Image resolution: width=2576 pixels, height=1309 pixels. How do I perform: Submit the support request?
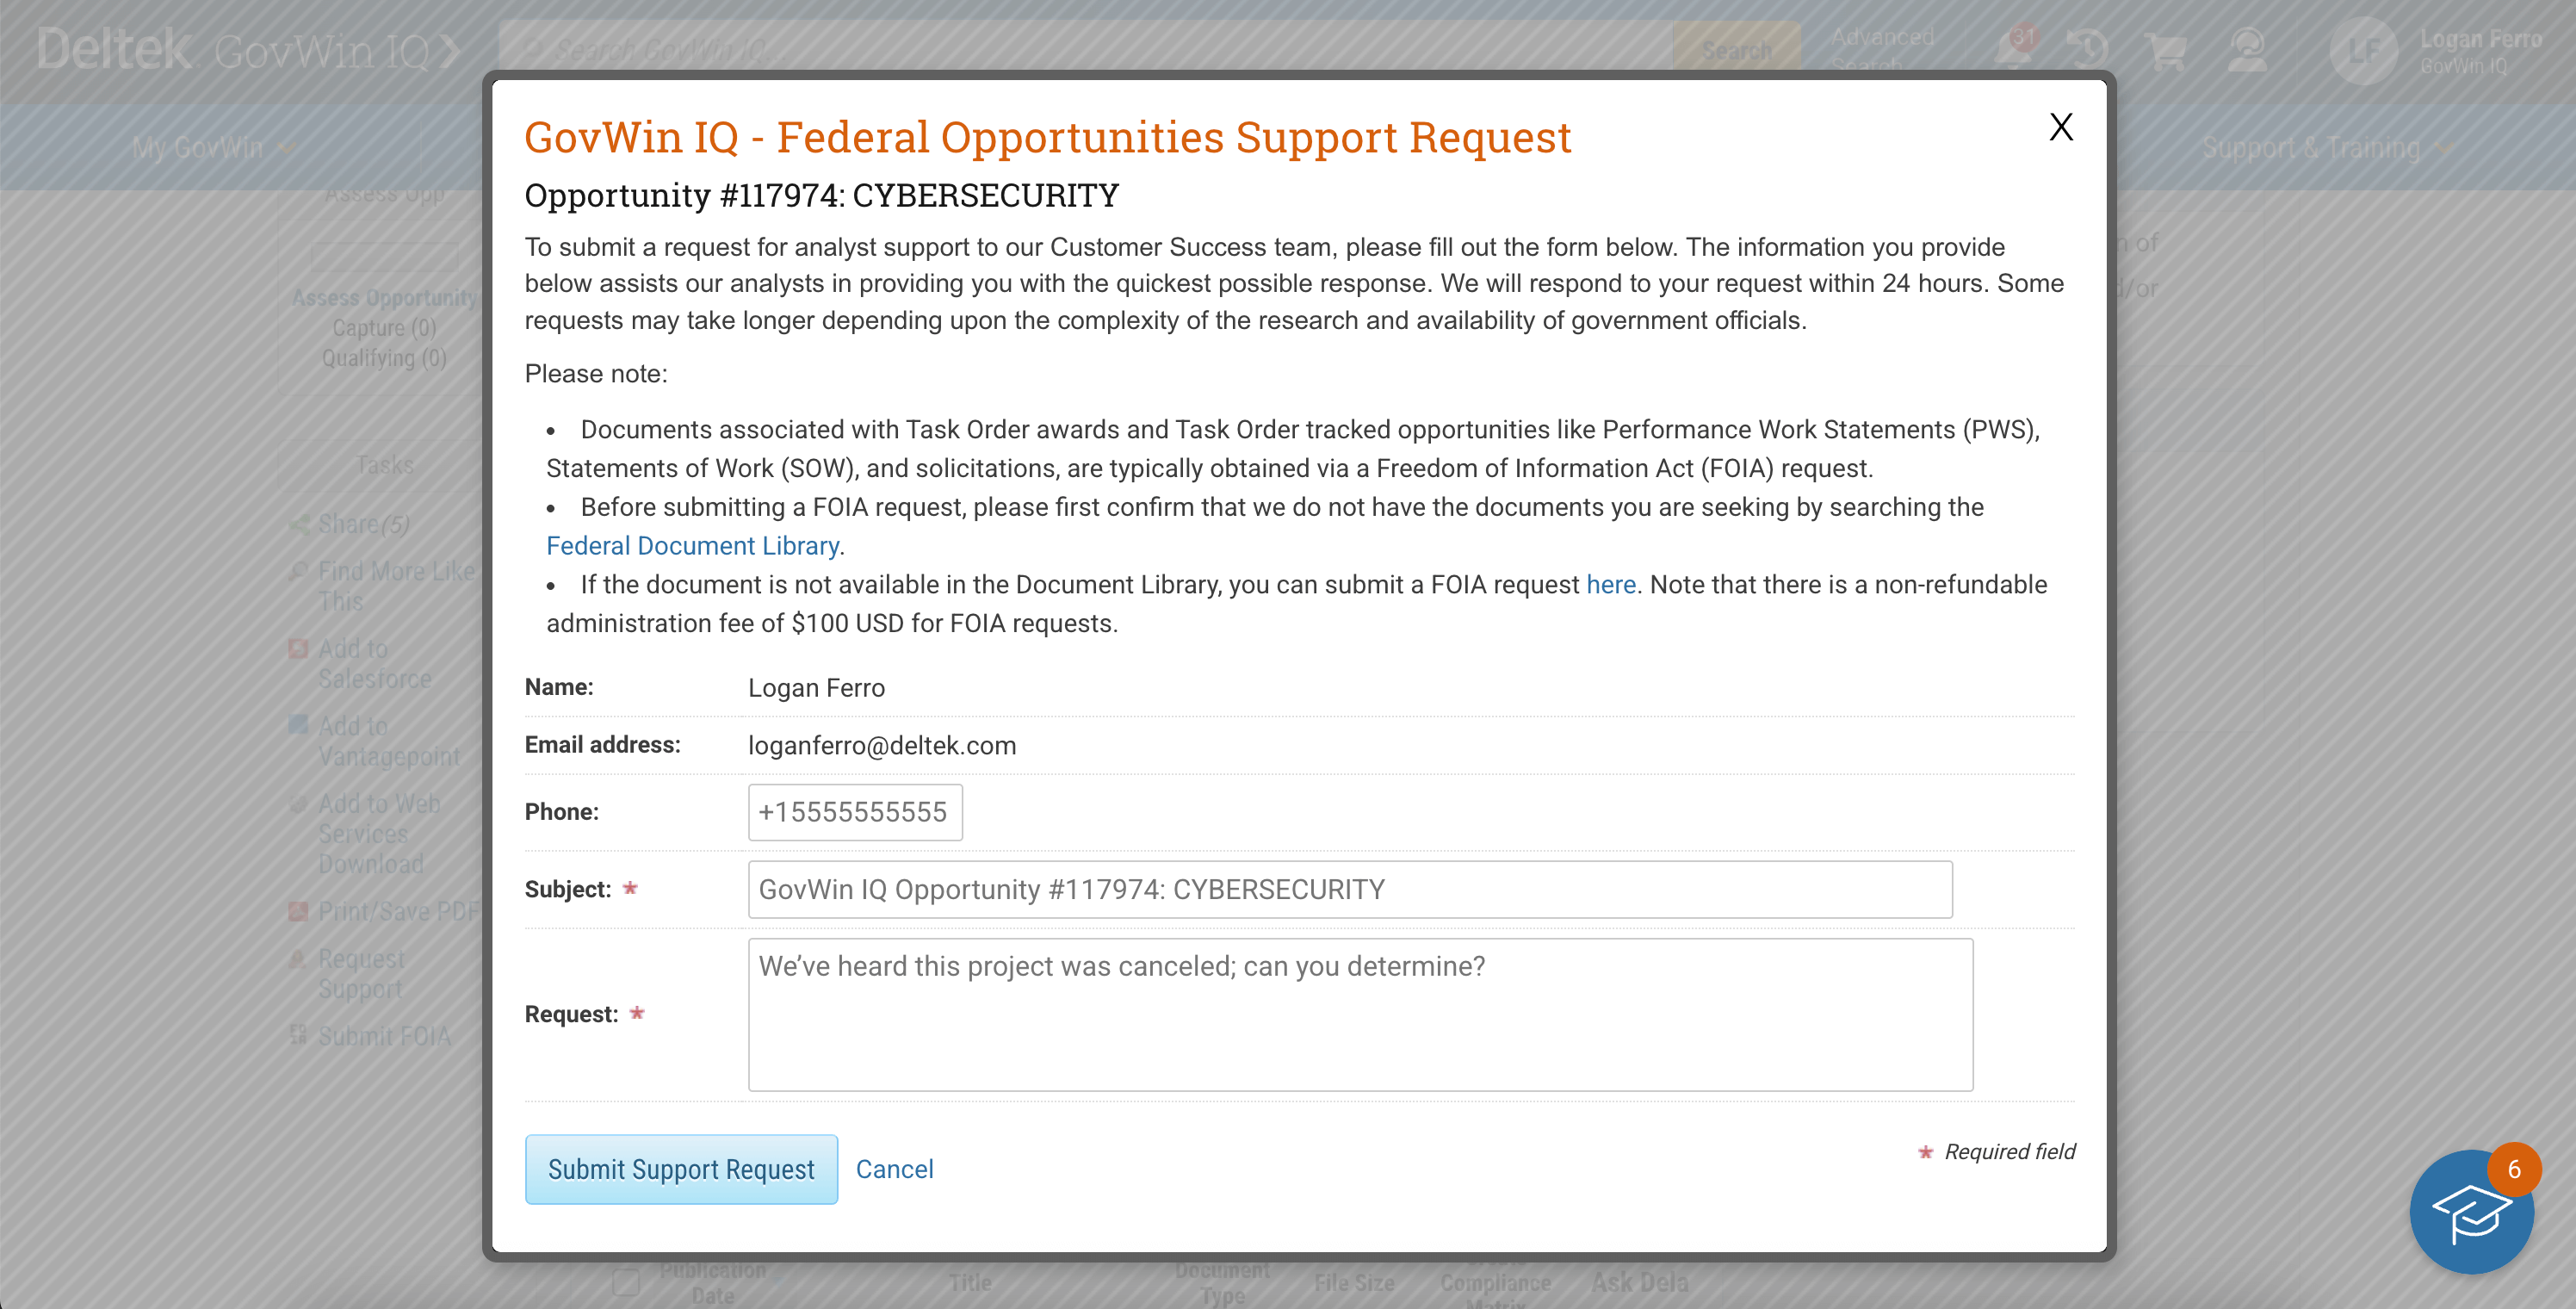pos(681,1169)
